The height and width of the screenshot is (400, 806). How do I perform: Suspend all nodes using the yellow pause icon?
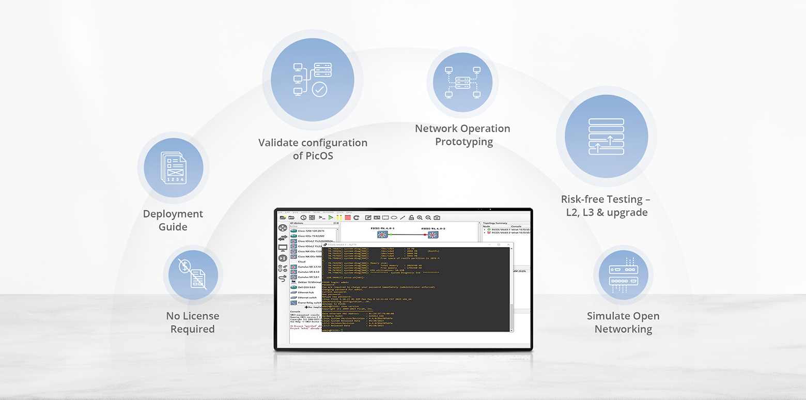(339, 218)
